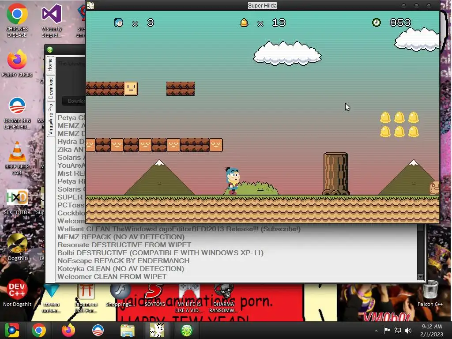Viewport: 452px width, 339px height.
Task: Open the DHARMA RANSOMW... skull icon
Action: (224, 299)
